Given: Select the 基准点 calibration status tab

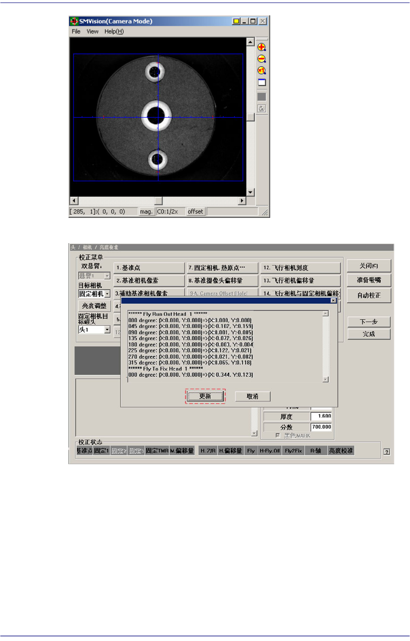Looking at the screenshot, I should click(x=84, y=451).
